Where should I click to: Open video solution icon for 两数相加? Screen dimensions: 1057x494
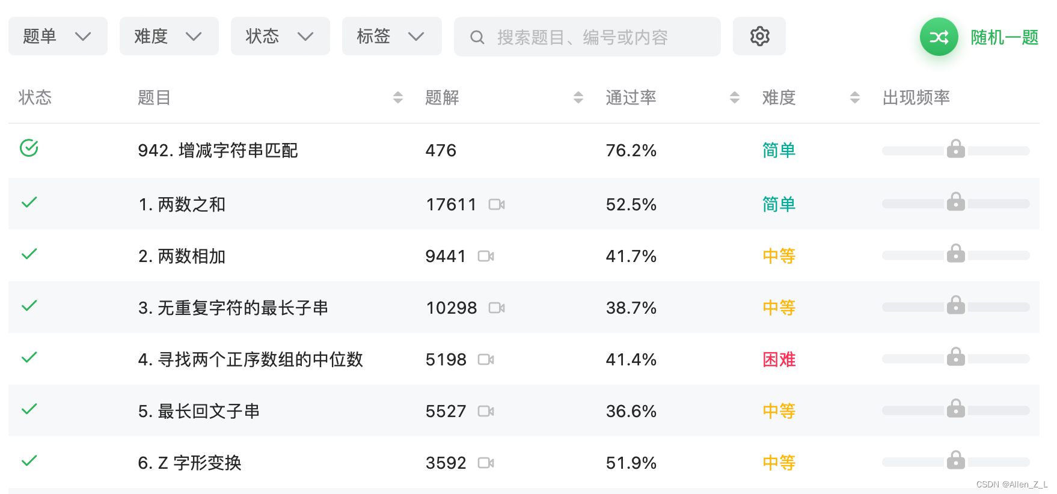[x=486, y=256]
